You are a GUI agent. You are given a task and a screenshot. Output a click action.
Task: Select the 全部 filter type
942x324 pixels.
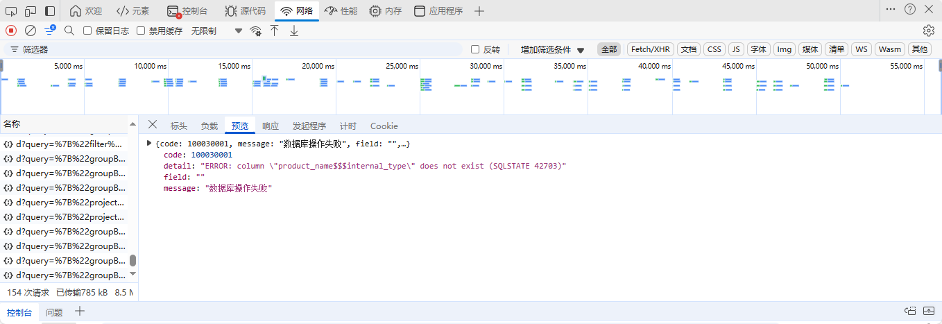coord(609,49)
